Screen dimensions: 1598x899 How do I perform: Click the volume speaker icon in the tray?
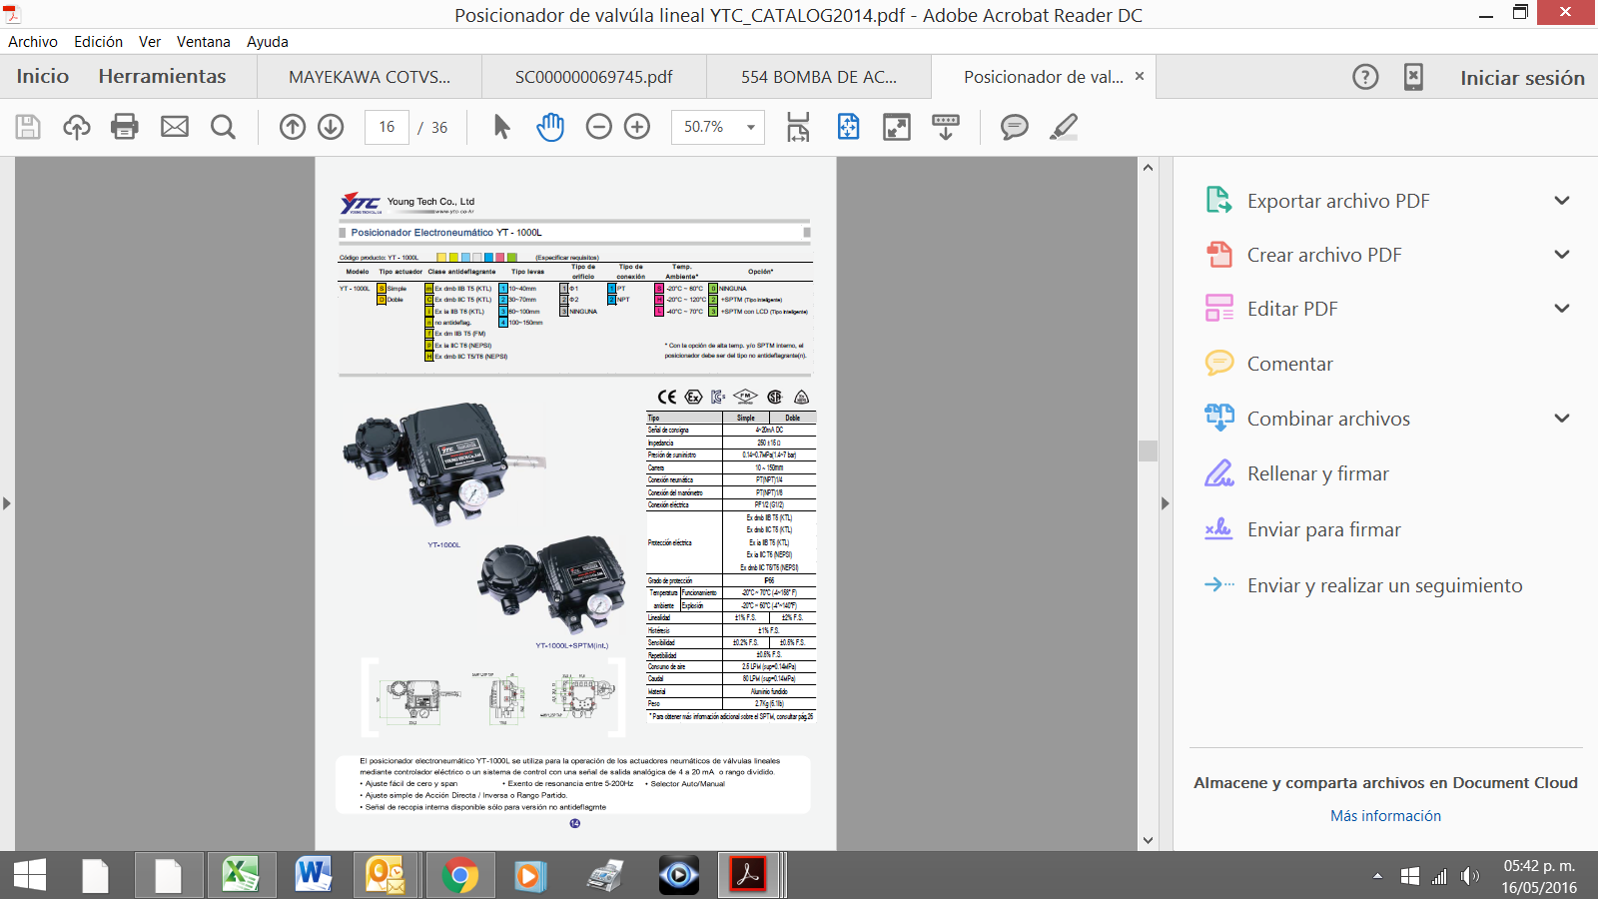tap(1469, 876)
